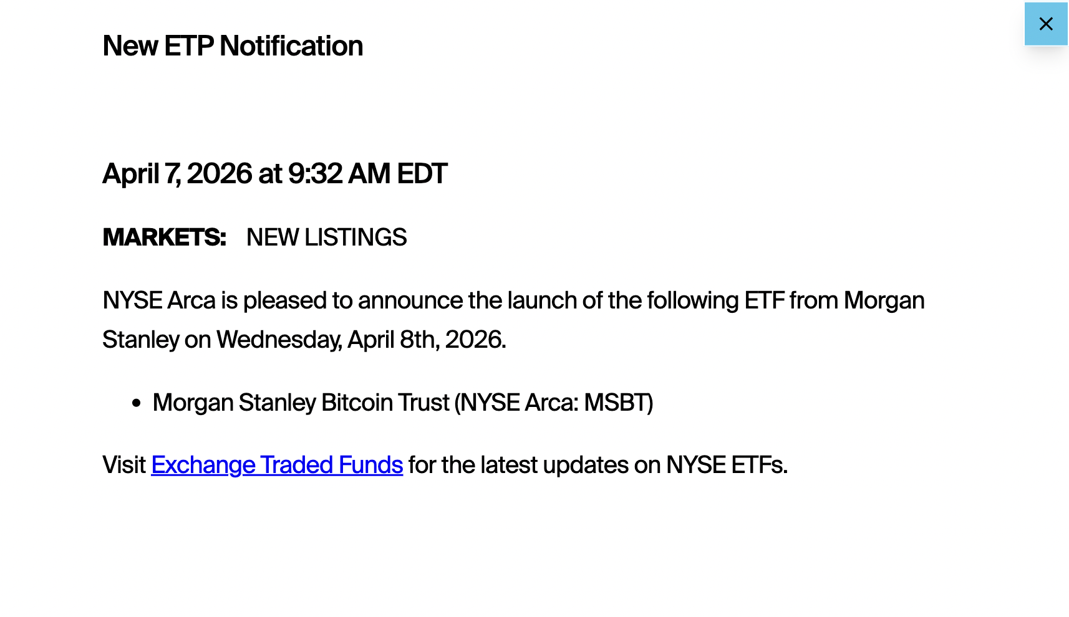This screenshot has width=1069, height=617.
Task: Follow the underlined Exchange Traded Funds hyperlink
Action: point(277,465)
